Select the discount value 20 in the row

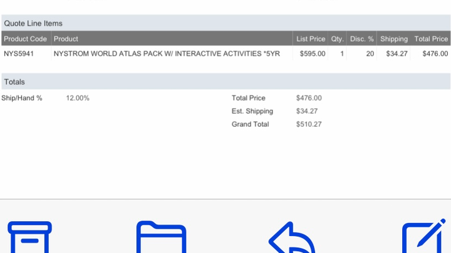click(x=370, y=54)
